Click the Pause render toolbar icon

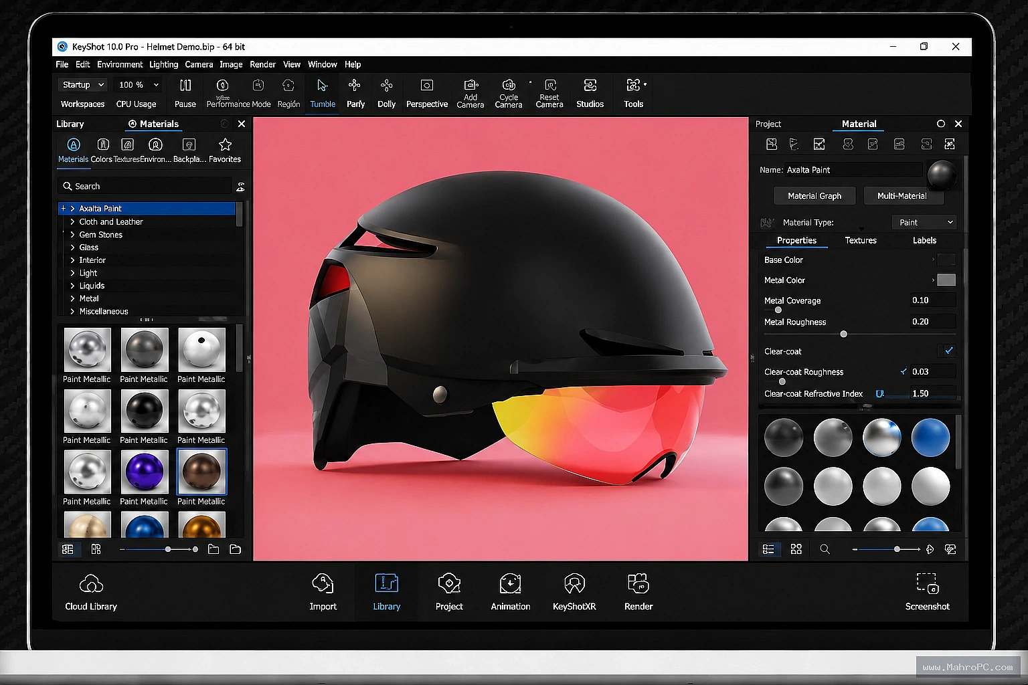(x=185, y=86)
